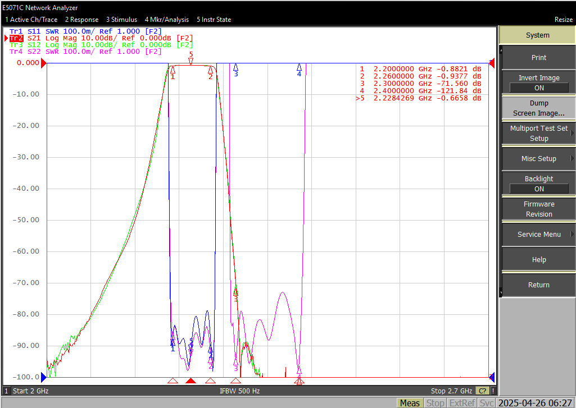Select trace Tr1 S11 SWR label

[x=85, y=31]
